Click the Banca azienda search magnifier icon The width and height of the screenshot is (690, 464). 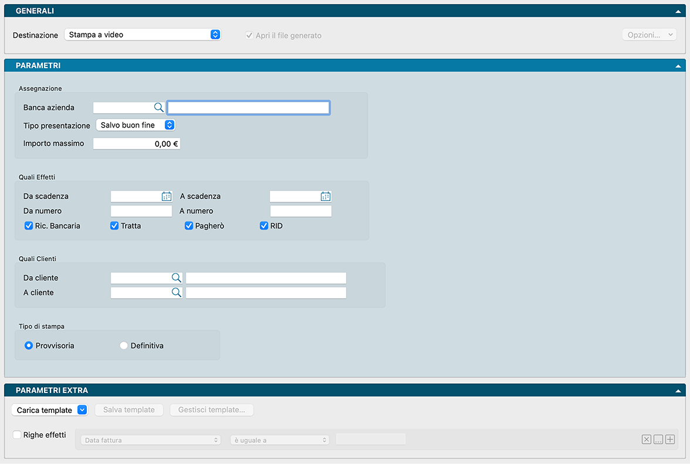click(158, 107)
